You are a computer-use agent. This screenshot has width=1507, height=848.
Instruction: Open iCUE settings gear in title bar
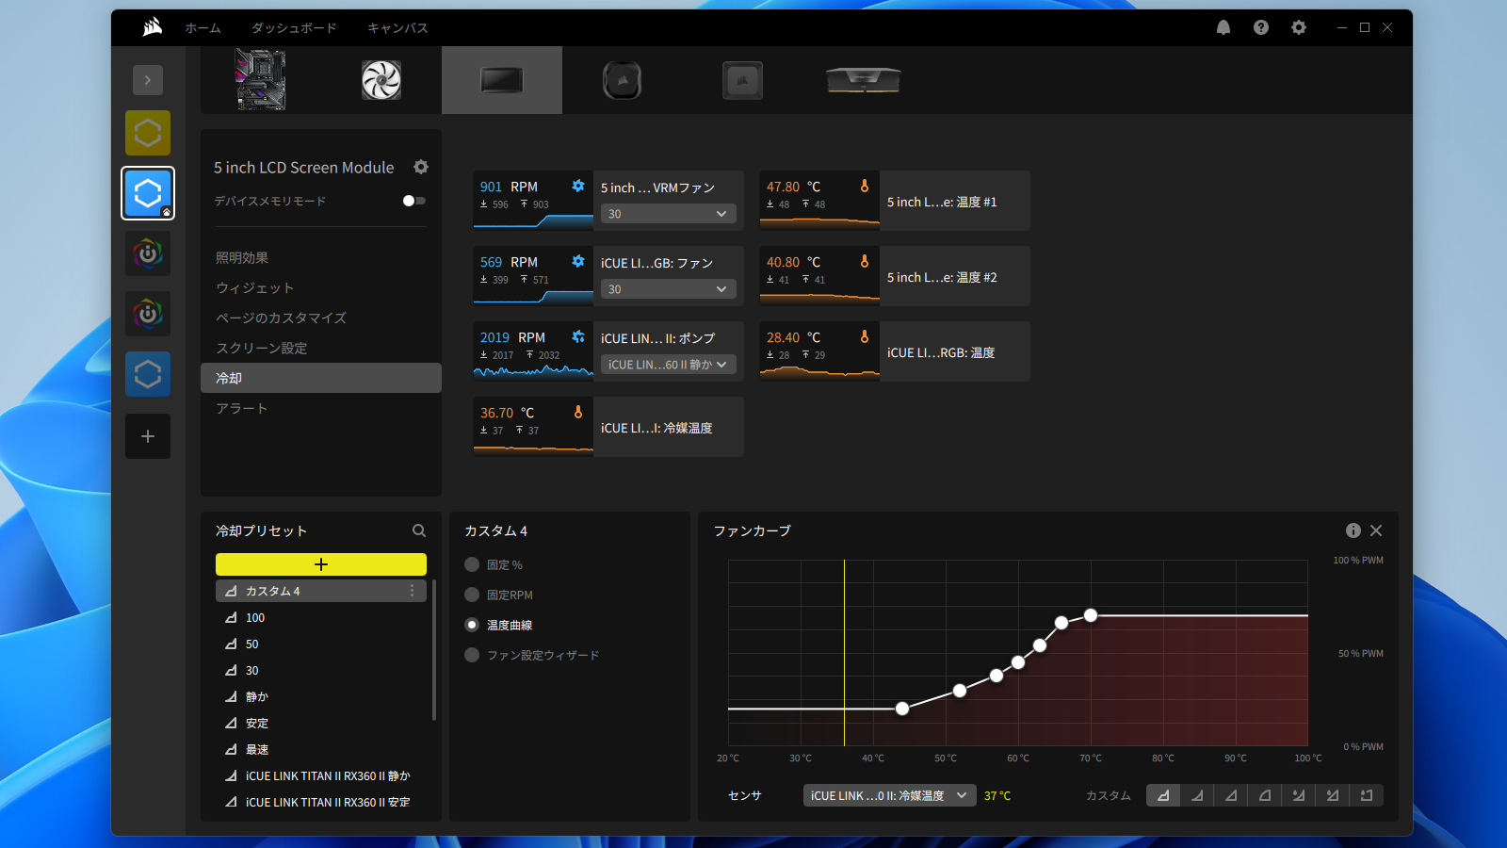click(x=1299, y=27)
